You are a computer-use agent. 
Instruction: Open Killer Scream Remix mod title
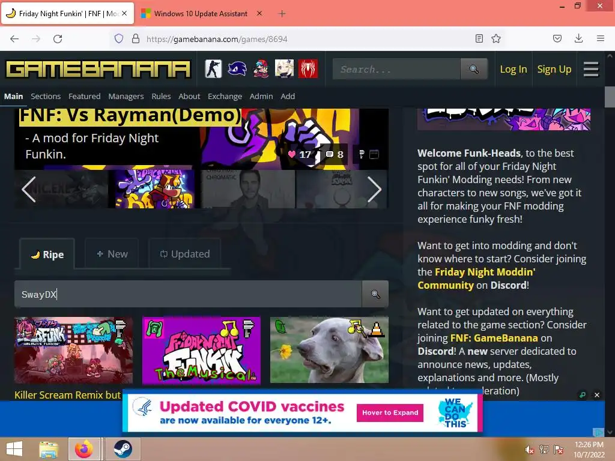pyautogui.click(x=67, y=395)
